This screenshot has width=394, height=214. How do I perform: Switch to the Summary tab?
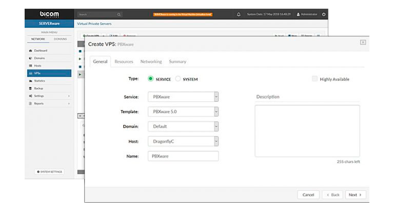178,61
